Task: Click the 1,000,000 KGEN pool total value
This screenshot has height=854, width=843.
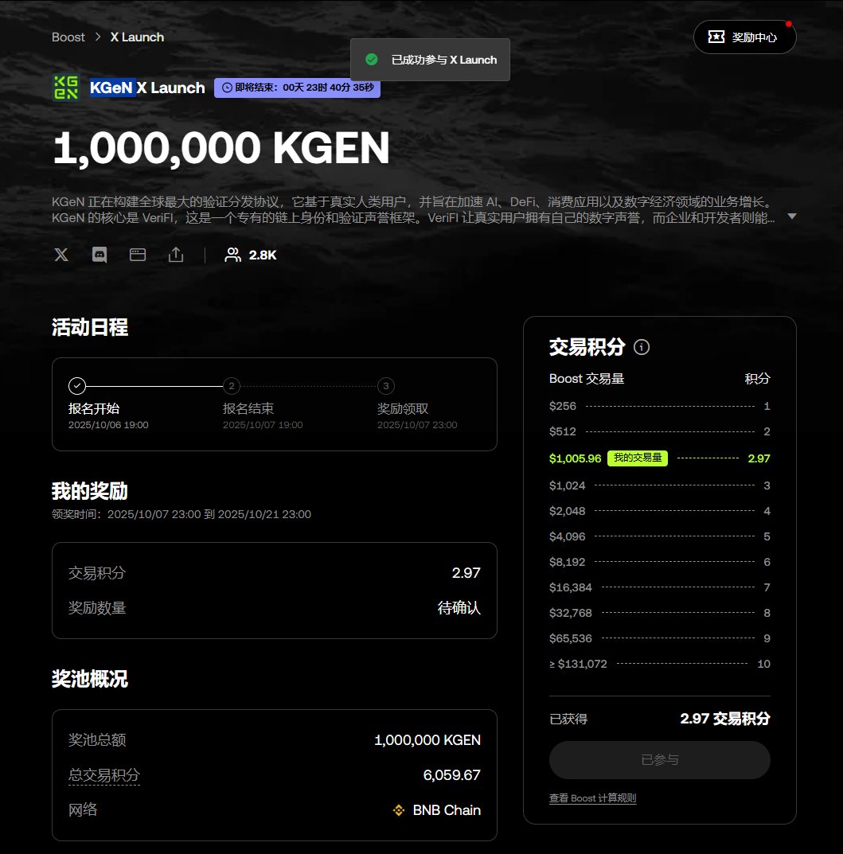Action: click(x=427, y=740)
